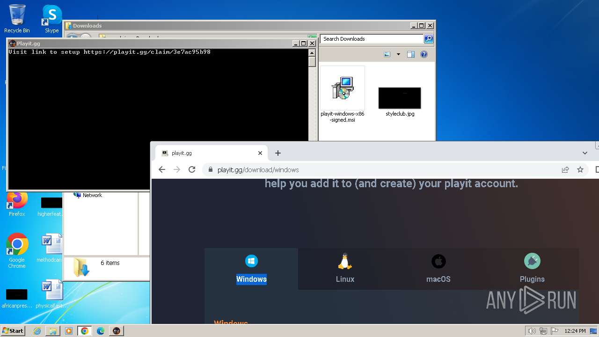Open Explorer Help question mark icon
The image size is (599, 337).
point(424,54)
